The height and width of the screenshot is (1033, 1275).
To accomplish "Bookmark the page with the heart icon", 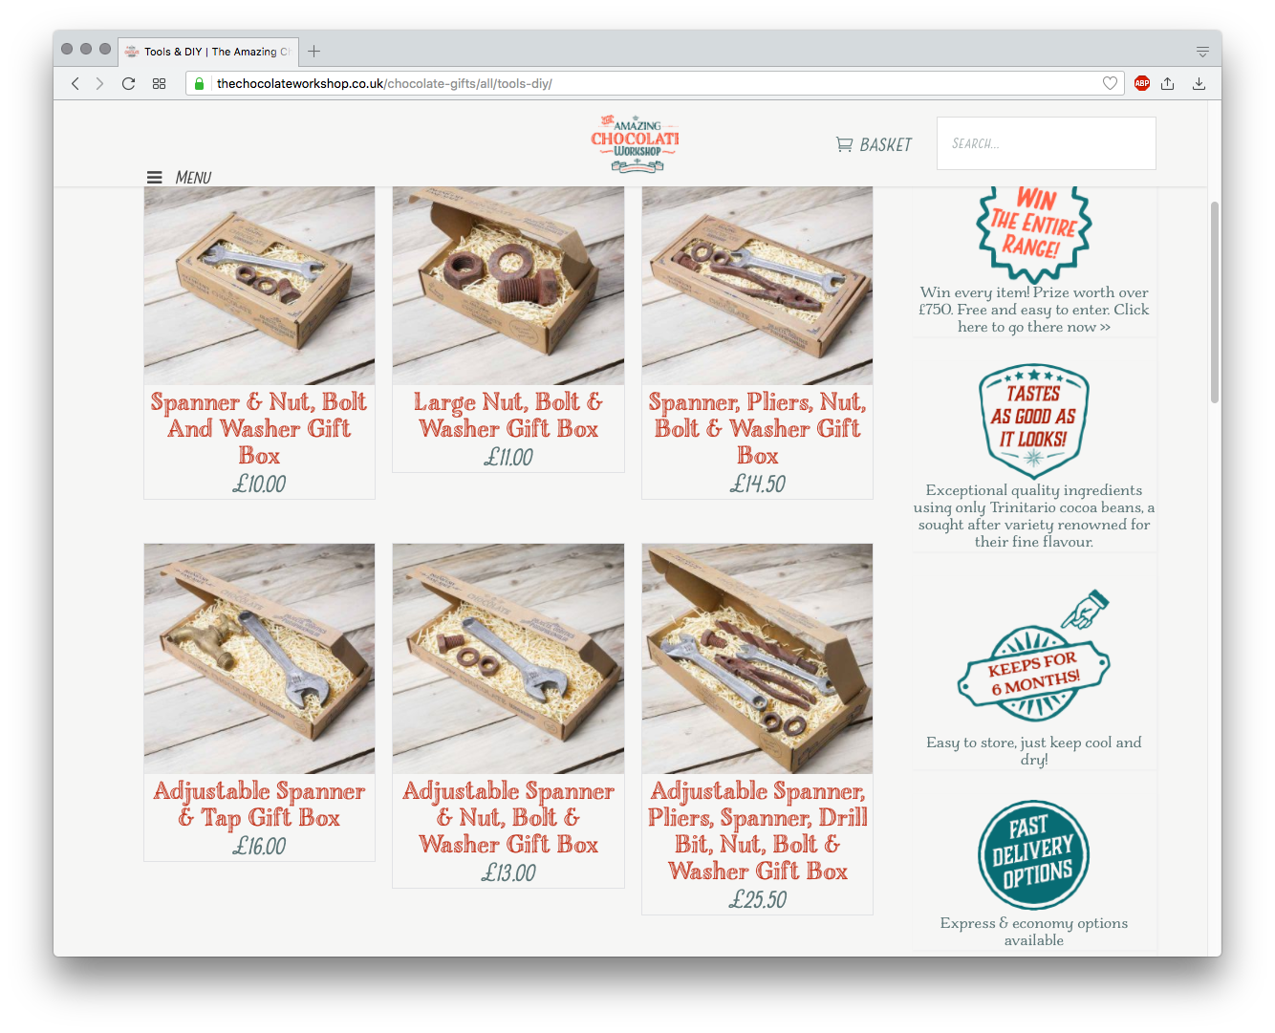I will pyautogui.click(x=1110, y=83).
